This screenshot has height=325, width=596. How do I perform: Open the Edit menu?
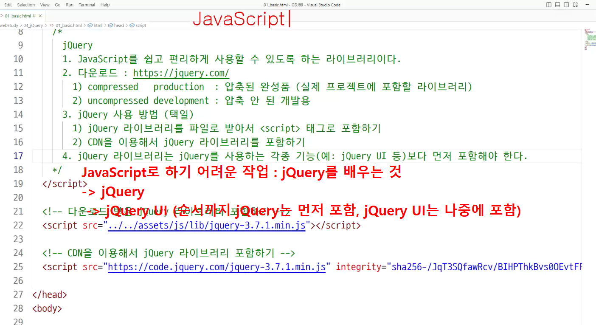point(8,5)
